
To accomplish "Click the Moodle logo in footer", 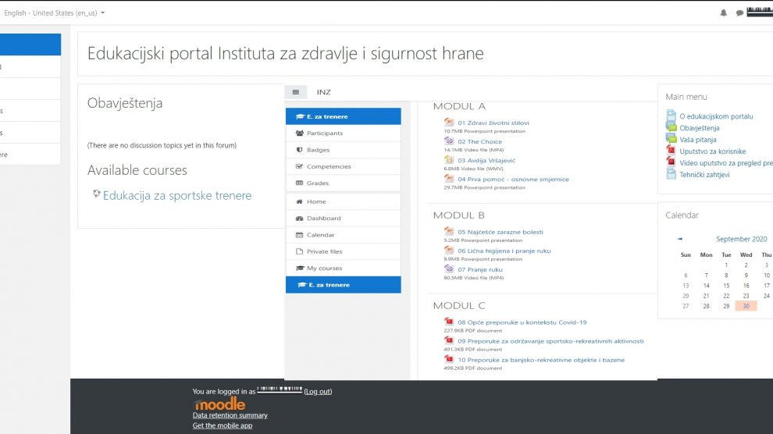I will coord(219,404).
